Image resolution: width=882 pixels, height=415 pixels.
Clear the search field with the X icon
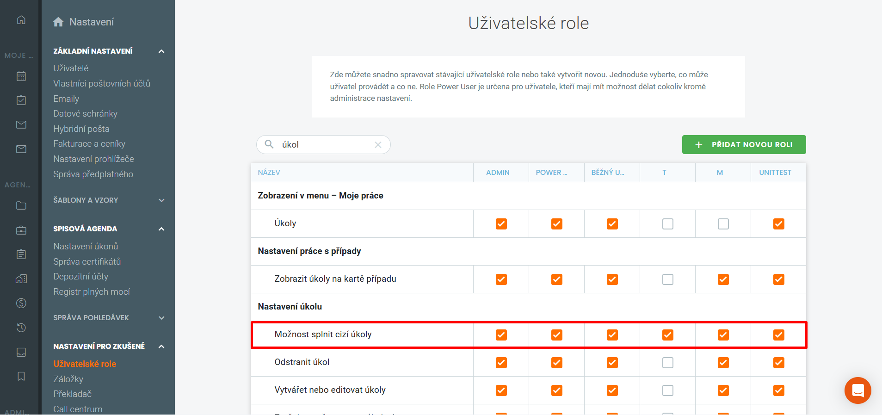click(378, 145)
